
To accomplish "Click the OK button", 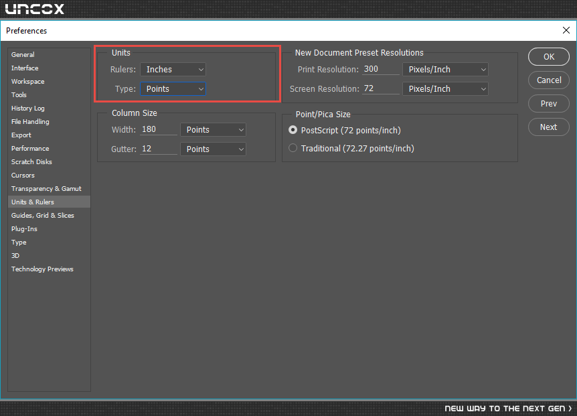I will (x=549, y=57).
